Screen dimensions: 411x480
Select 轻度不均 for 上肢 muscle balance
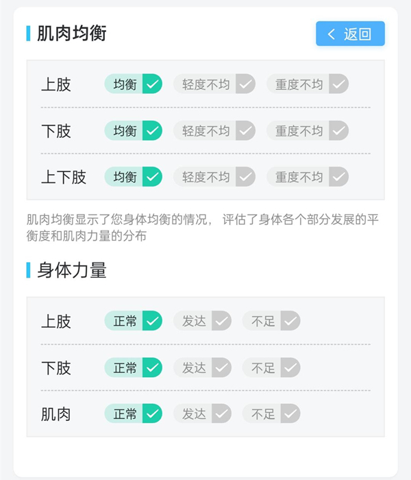pos(214,84)
